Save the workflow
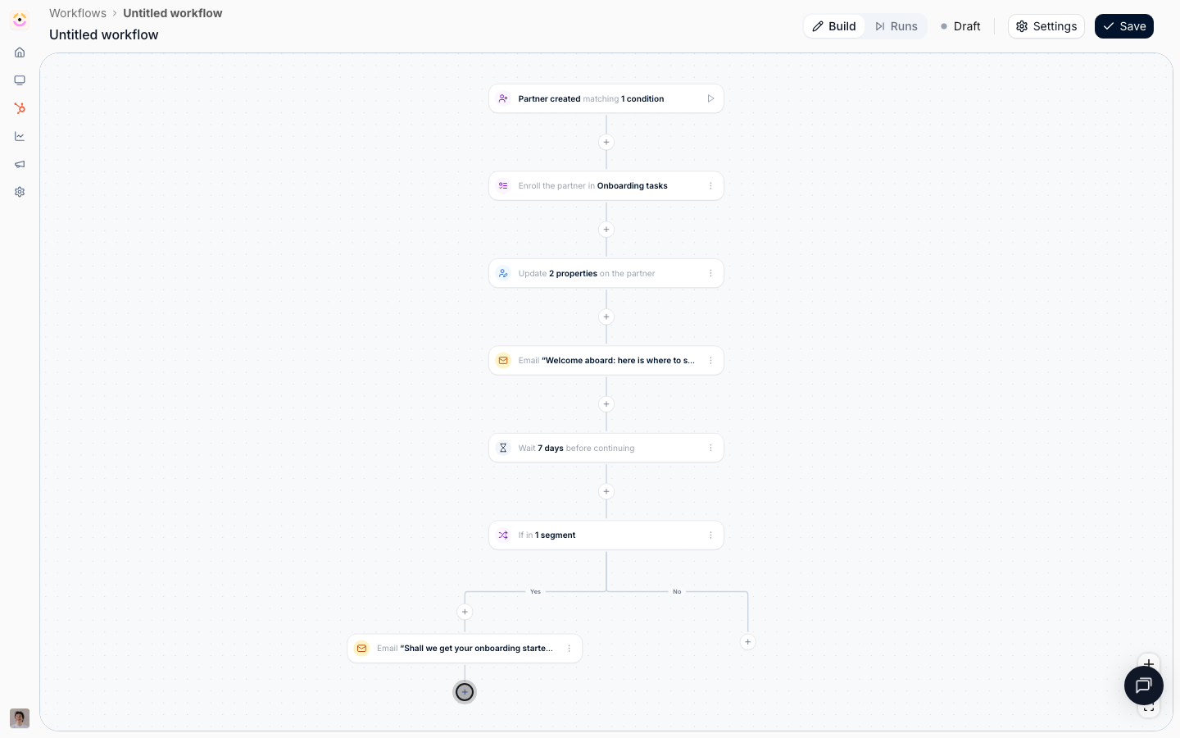The height and width of the screenshot is (738, 1180). [x=1124, y=26]
